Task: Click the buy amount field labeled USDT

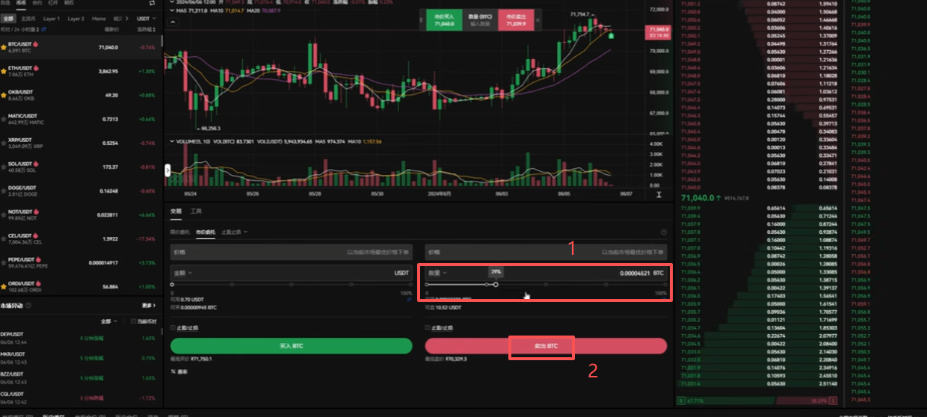Action: click(x=292, y=274)
